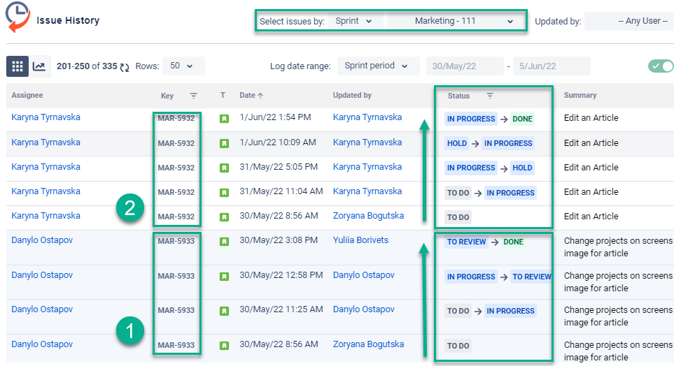Click story icon in 30/May/22 11:25 AM row
674x366 pixels.
click(224, 311)
